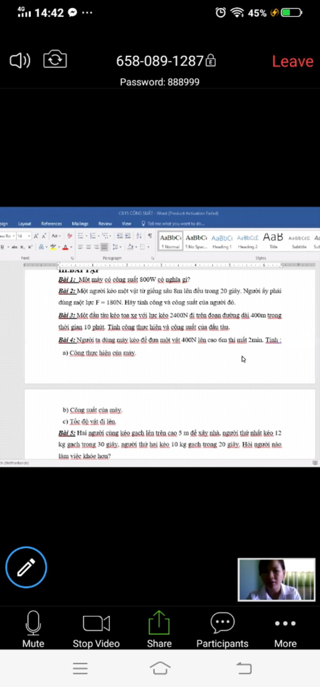Apply the Heading 1 style
Viewport: 320px width, 687px height.
pyautogui.click(x=222, y=241)
